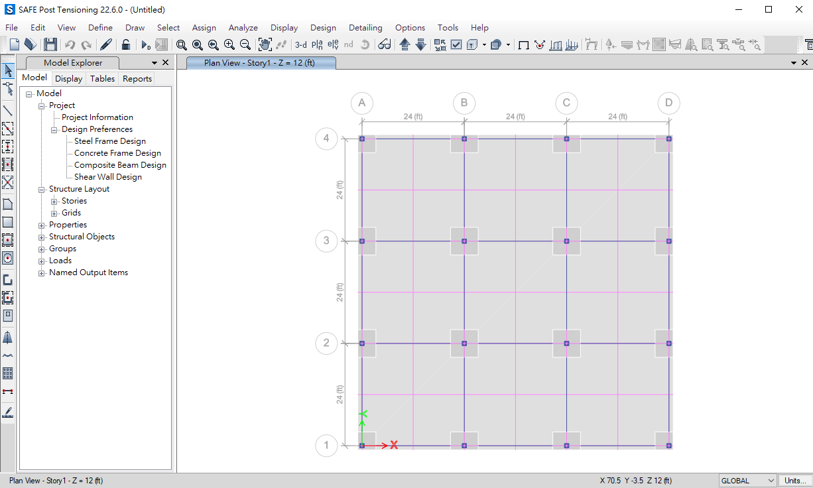The image size is (813, 488).
Task: Expand the Named Output Items node
Action: point(42,273)
